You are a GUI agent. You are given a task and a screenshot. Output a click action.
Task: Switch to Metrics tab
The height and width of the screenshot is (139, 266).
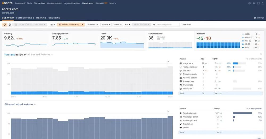coord(41,18)
